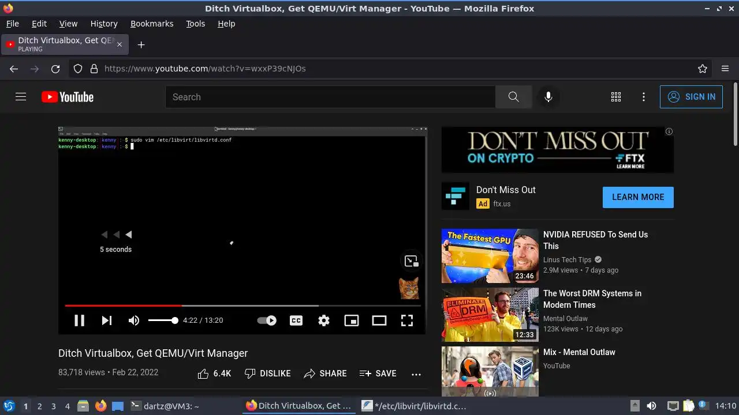
Task: Open Firefox View menu
Action: pyautogui.click(x=68, y=24)
